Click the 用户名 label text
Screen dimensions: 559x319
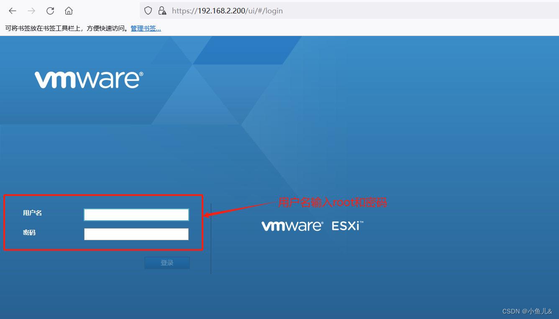point(33,213)
